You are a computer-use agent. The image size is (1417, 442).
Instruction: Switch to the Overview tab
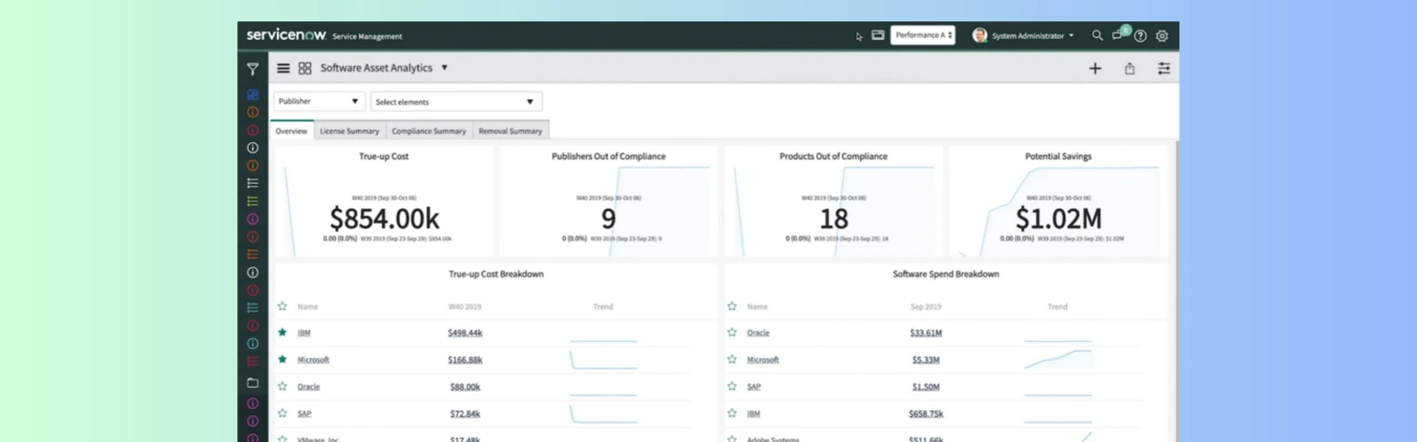coord(291,131)
